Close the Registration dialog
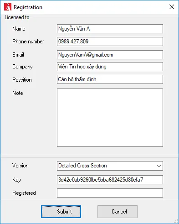Screen dimensions: 179x224 [x=172, y=7]
